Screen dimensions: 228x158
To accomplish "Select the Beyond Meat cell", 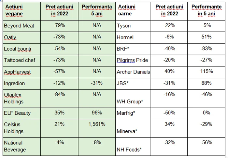I will [21, 26].
